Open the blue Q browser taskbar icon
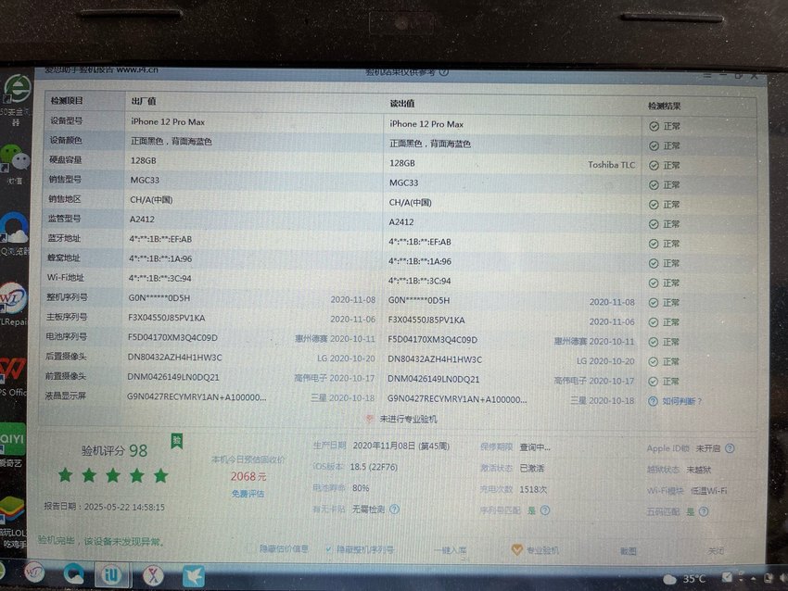This screenshot has height=591, width=788. (73, 572)
